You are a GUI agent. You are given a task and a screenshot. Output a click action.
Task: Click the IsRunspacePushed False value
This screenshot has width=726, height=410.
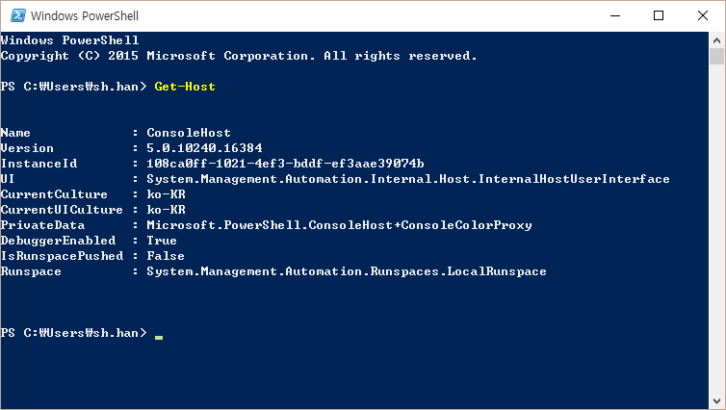166,256
